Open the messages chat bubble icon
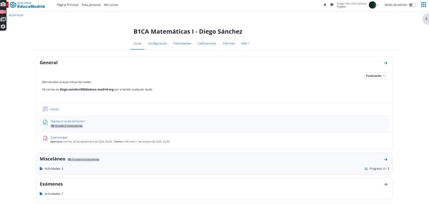 (x=332, y=5)
